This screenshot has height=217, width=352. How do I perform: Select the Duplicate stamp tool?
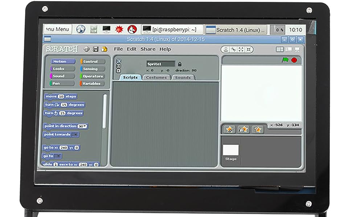coord(226,50)
